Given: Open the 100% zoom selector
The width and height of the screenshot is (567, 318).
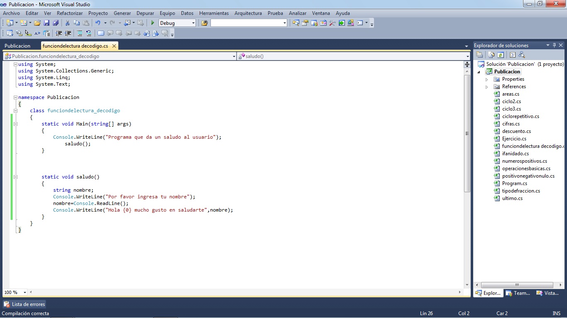Looking at the screenshot, I should click(x=15, y=292).
